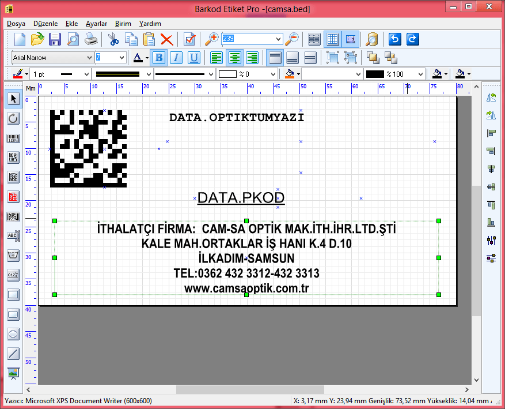Redo the last undone action

point(412,39)
